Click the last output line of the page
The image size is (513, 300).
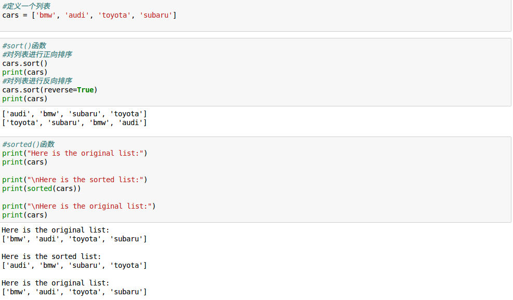click(x=74, y=292)
